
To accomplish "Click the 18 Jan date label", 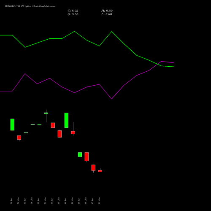I will (99, 201).
